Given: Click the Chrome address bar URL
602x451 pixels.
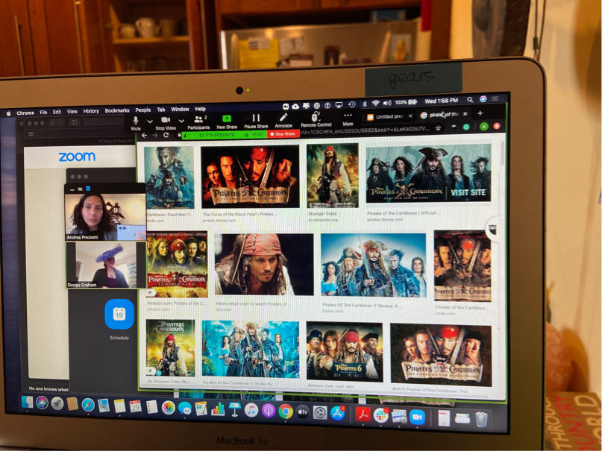Looking at the screenshot, I should [x=365, y=130].
